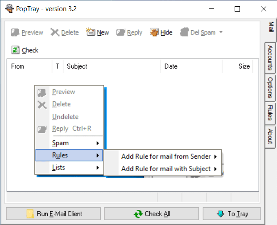The width and height of the screenshot is (277, 225).
Task: Expand Add Rule with Subject submenu arrow
Action: click(x=215, y=169)
